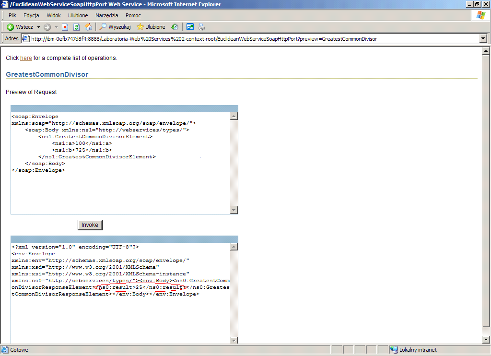Open Ulubione favorites in toolbar
This screenshot has height=356, width=491.
[151, 27]
